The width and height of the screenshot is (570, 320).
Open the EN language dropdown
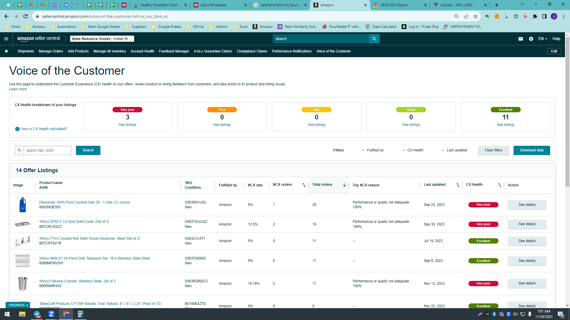[x=543, y=39]
